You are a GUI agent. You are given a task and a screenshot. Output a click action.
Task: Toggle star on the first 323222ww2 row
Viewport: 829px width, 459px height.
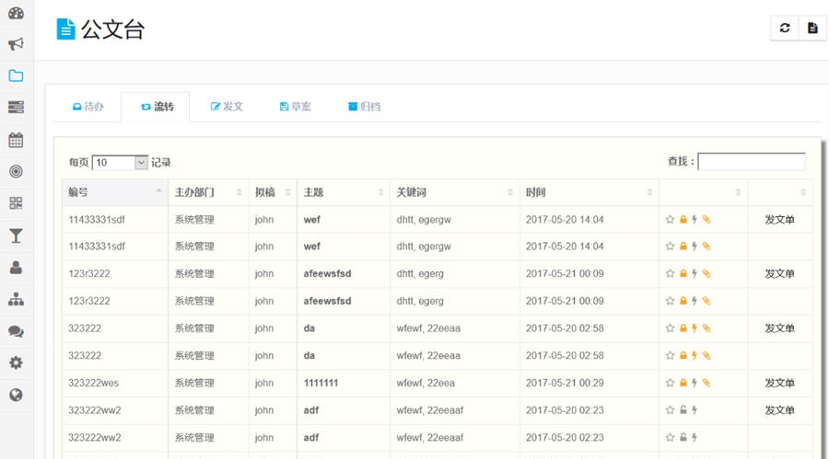pos(670,410)
